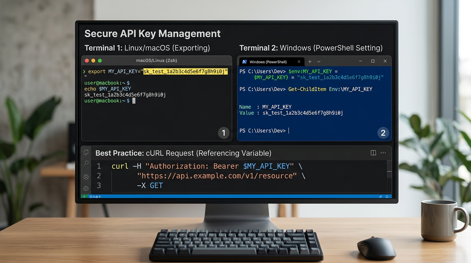Viewport: 471px width, 263px height.
Task: Click the 'Secure API Key Management' heading
Action: tap(152, 34)
